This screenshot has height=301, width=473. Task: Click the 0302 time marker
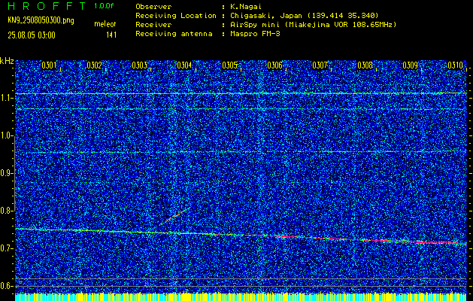pos(94,65)
